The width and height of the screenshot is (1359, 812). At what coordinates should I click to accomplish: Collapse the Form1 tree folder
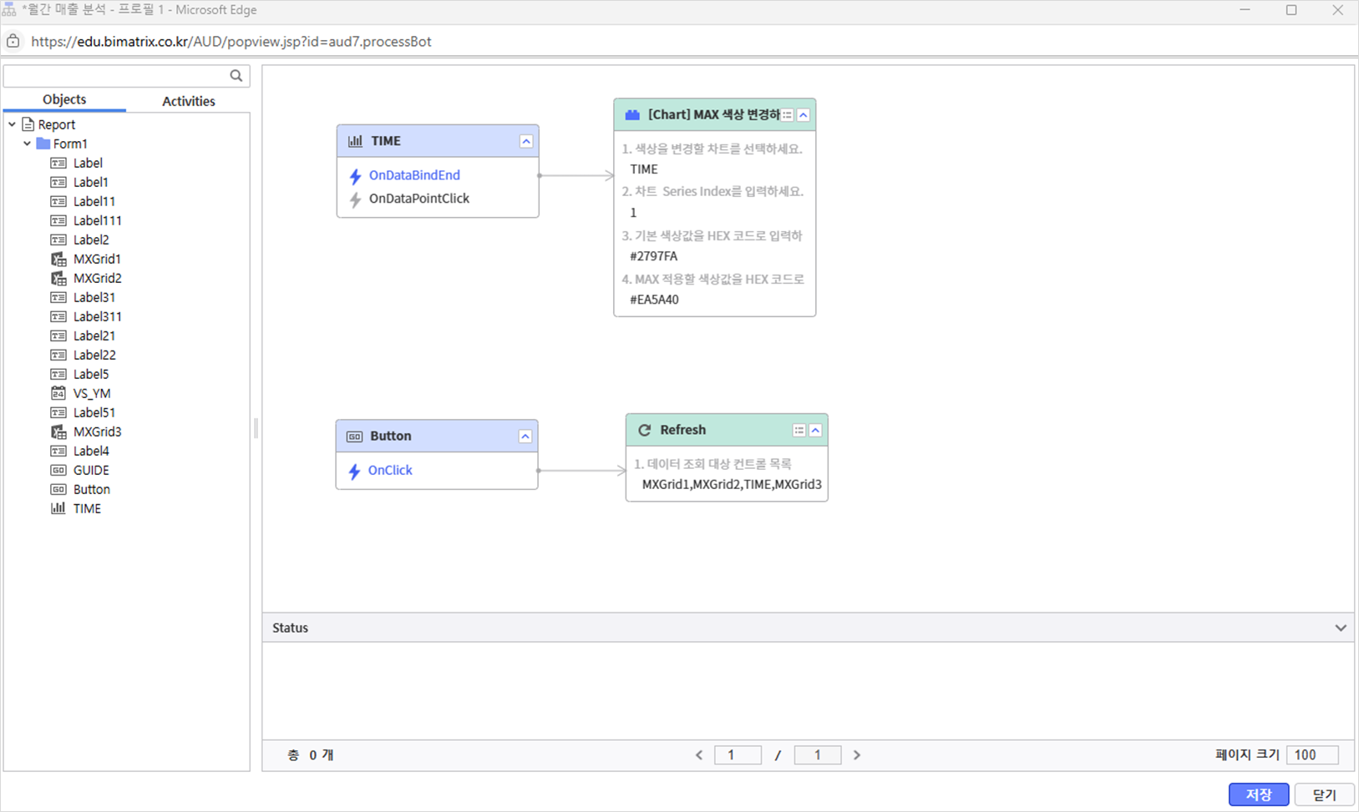click(x=28, y=144)
